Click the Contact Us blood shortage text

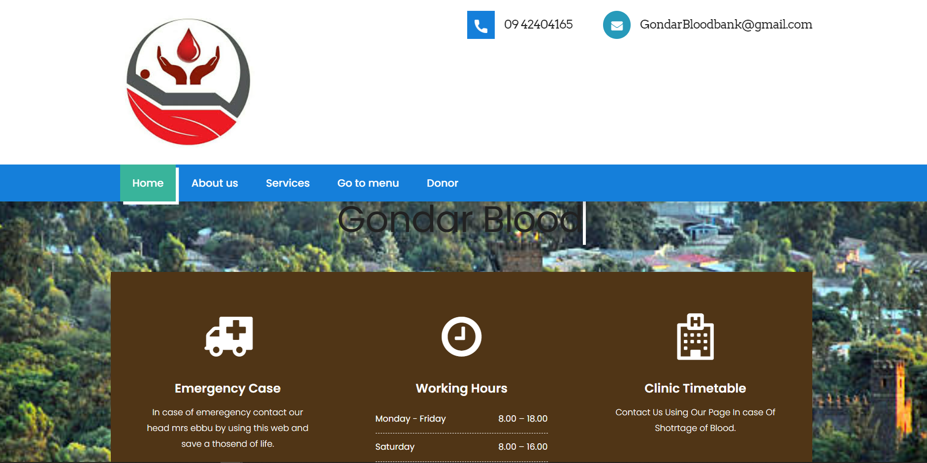pyautogui.click(x=695, y=420)
